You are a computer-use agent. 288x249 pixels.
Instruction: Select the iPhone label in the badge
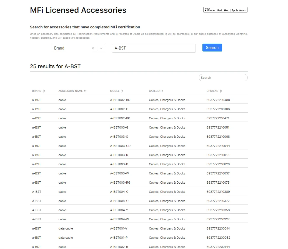(210, 10)
